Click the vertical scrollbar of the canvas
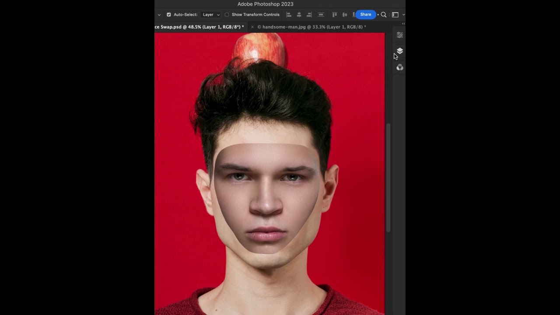 pos(388,177)
